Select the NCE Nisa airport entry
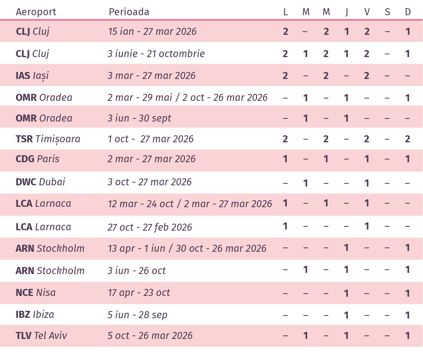The height and width of the screenshot is (362, 423). click(36, 292)
